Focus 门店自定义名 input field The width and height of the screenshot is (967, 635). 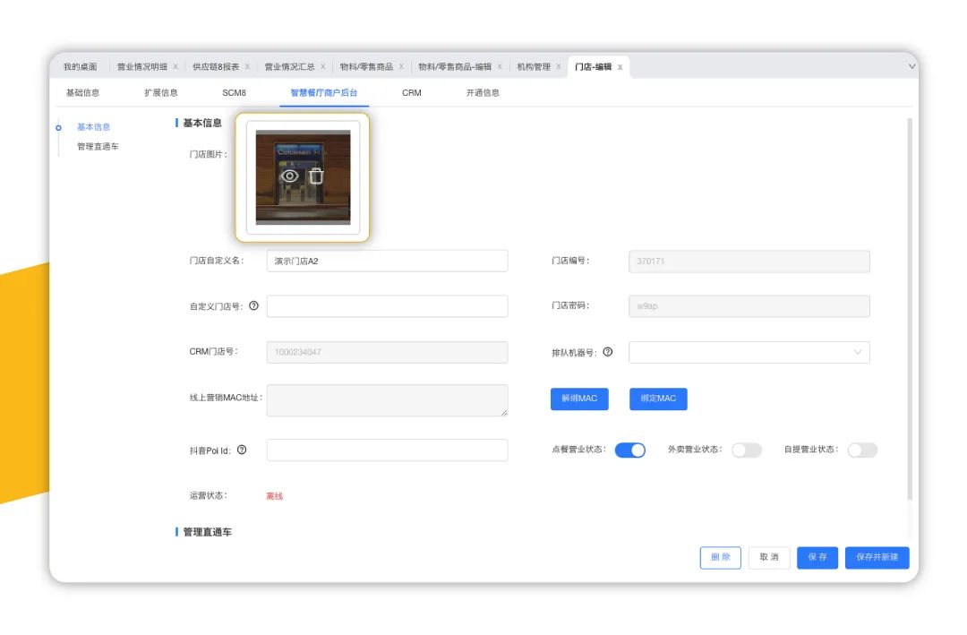click(388, 261)
